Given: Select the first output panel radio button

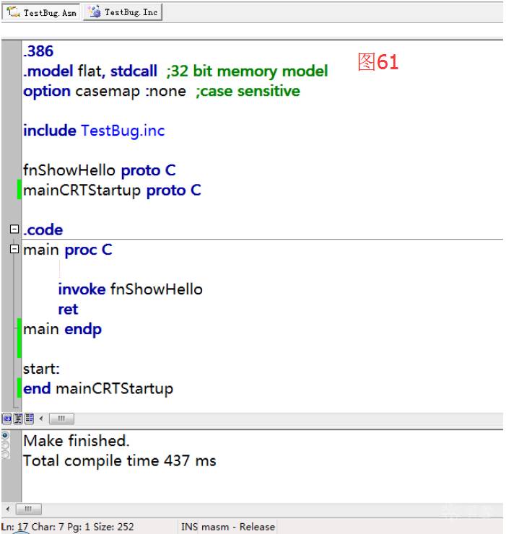Looking at the screenshot, I should tap(6, 436).
